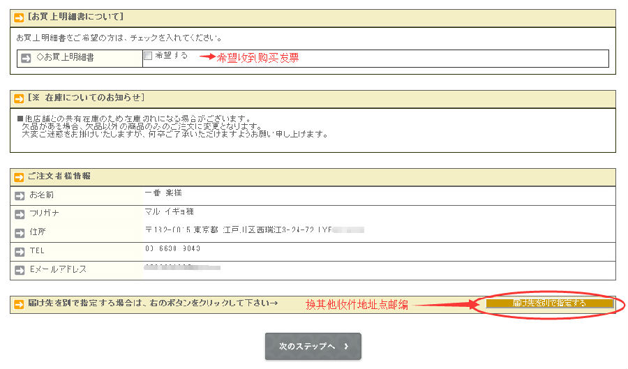Check the 希望する receipt checkbox

point(148,56)
